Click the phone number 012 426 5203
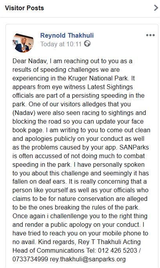The image size is (160, 268). [x=118, y=251]
